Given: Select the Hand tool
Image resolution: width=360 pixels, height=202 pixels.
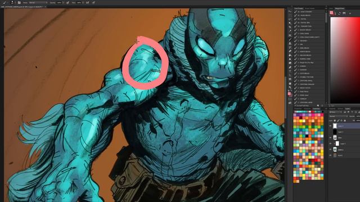Looking at the screenshot, I should click(290, 84).
